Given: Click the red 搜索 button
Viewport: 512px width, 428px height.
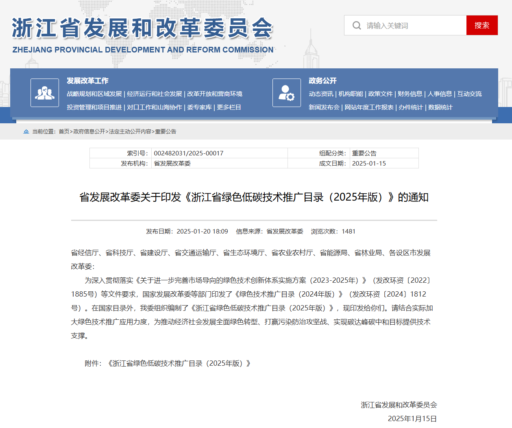Looking at the screenshot, I should 482,25.
